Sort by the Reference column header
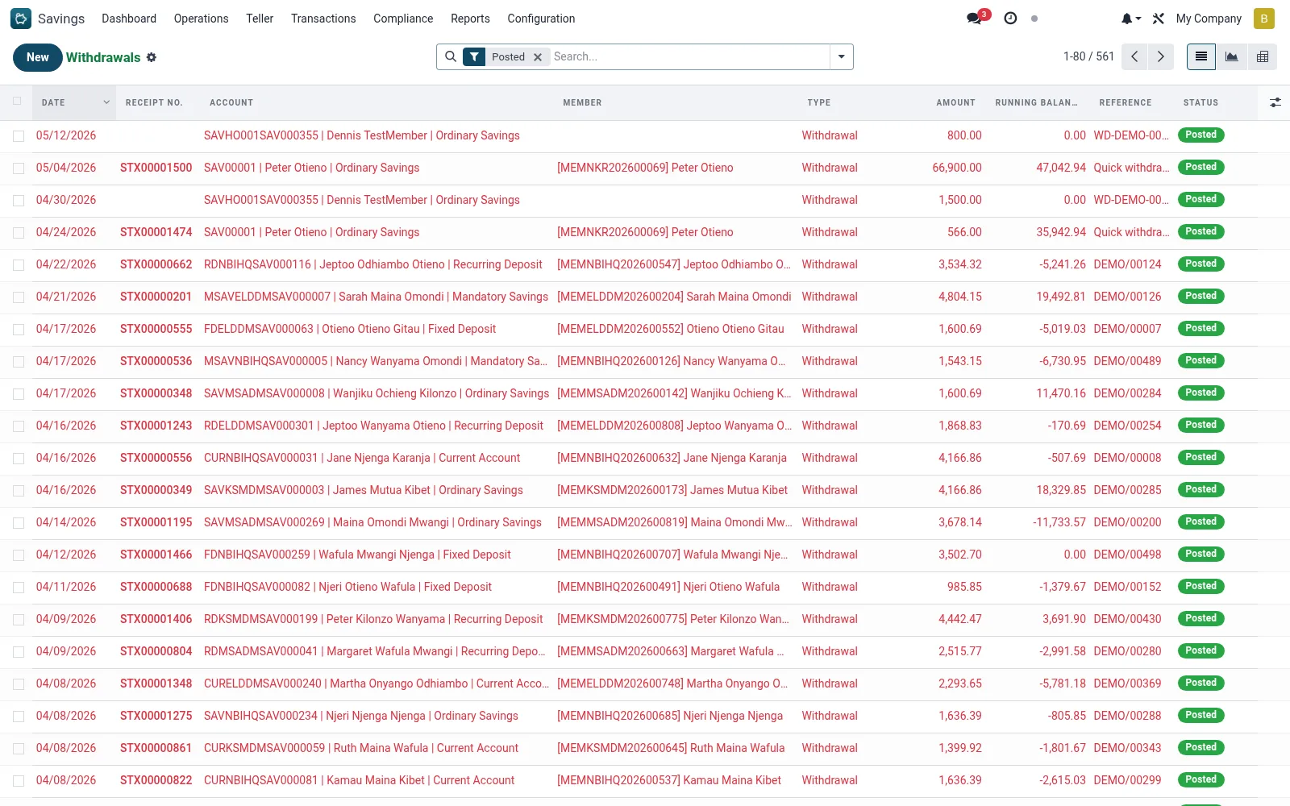This screenshot has height=806, width=1290. coord(1125,102)
